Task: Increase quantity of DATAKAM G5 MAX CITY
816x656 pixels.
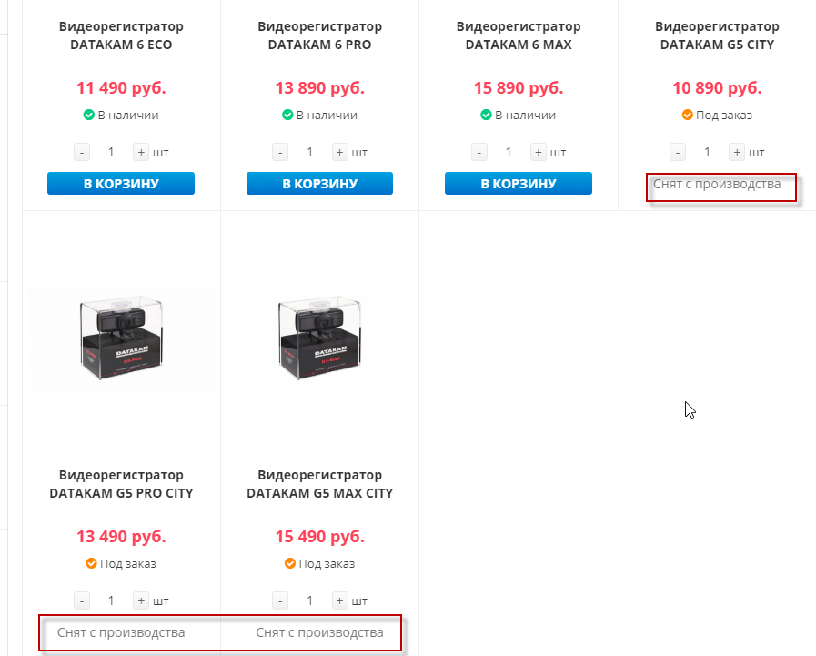Action: click(339, 600)
